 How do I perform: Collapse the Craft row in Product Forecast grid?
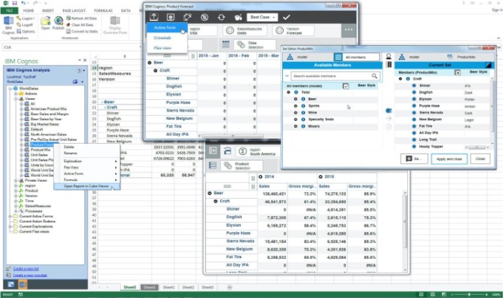tap(155, 71)
